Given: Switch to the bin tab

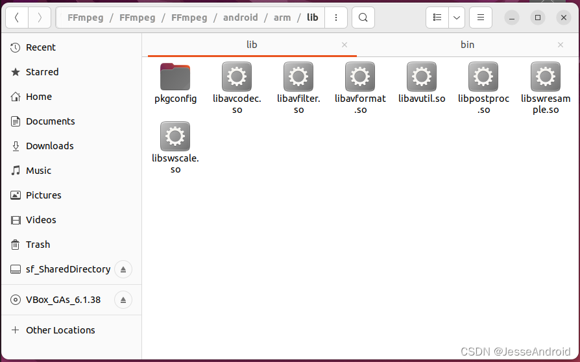Looking at the screenshot, I should [x=467, y=45].
